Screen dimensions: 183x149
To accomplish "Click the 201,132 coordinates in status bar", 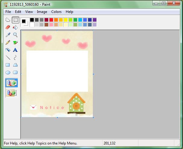I will 109,143.
